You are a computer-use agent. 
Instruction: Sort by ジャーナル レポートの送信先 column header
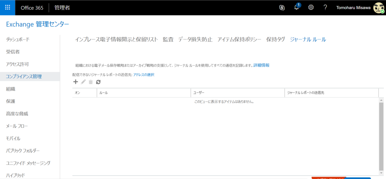[331, 93]
